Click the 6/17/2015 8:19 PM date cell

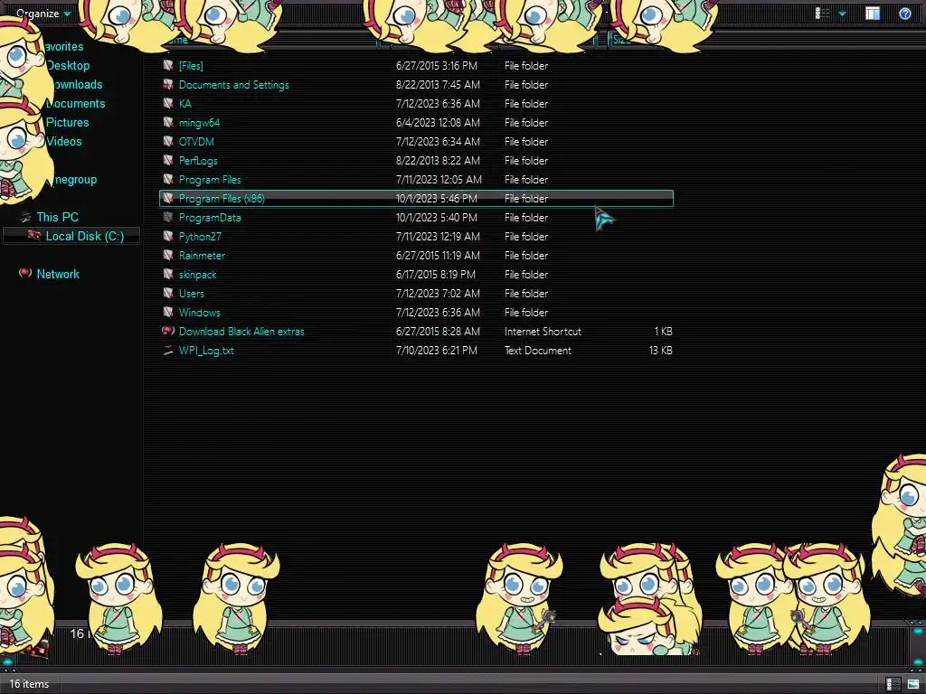[435, 275]
